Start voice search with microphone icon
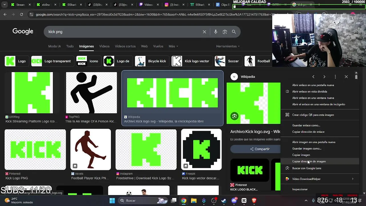The height and width of the screenshot is (206, 366). (x=216, y=32)
